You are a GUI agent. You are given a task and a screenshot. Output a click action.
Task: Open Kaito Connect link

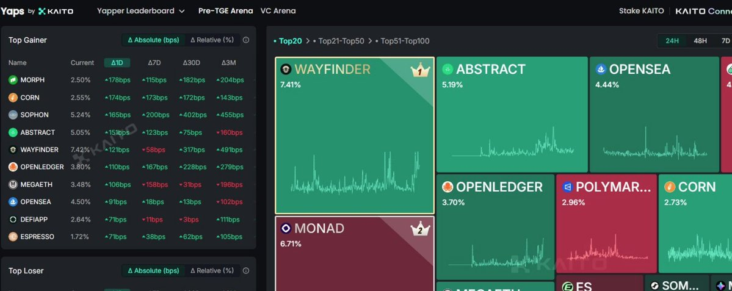click(703, 11)
